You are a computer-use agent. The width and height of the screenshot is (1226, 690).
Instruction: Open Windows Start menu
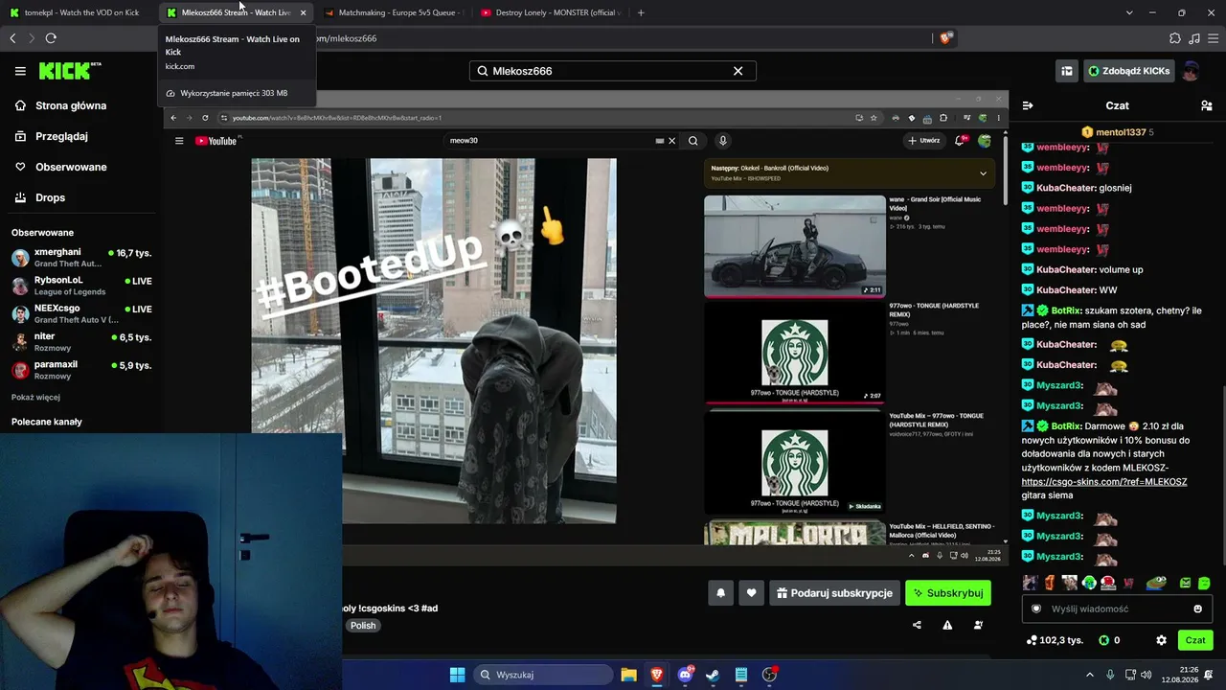click(x=457, y=675)
